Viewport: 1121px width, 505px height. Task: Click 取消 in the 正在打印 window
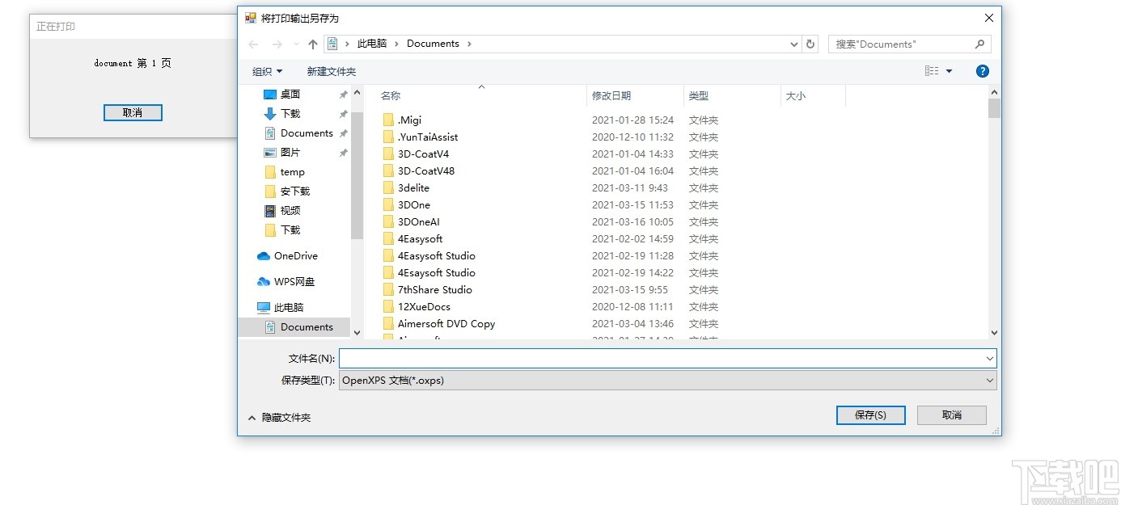[133, 112]
